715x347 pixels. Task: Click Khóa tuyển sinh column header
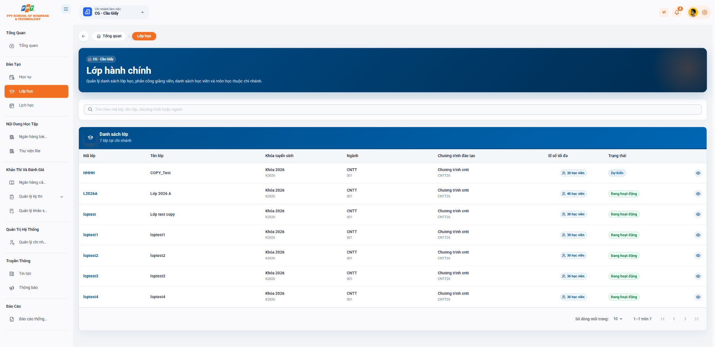279,156
